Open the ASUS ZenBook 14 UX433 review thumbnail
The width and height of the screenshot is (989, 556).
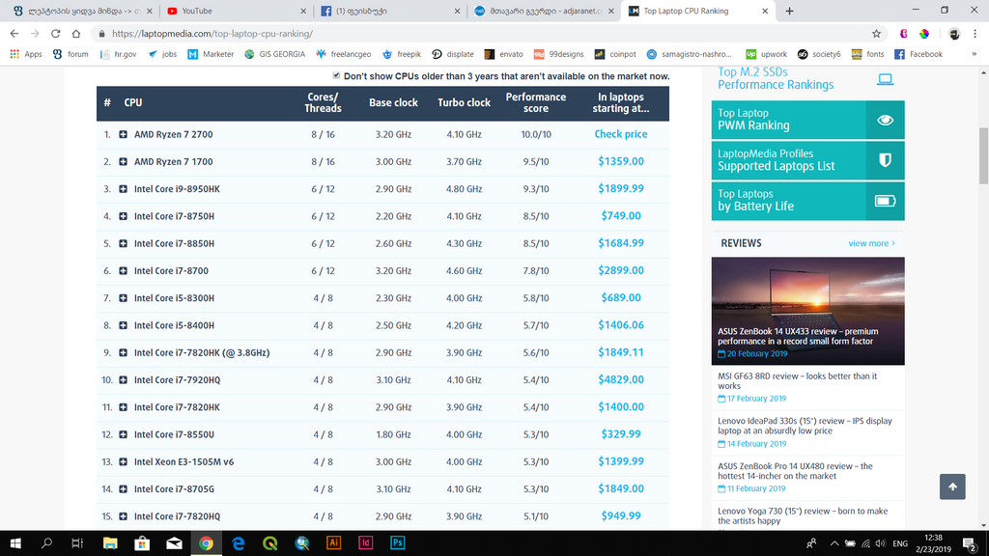(807, 311)
